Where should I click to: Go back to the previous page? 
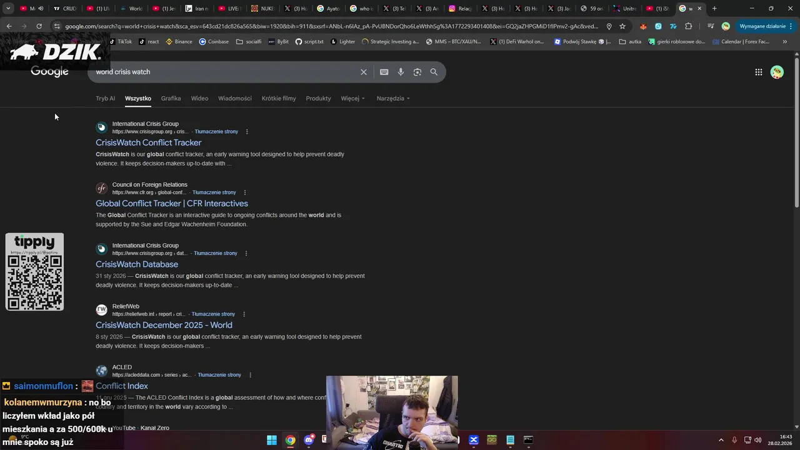coord(9,26)
